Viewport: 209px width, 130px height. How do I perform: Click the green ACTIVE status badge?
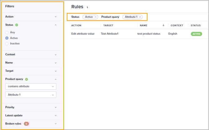coord(196,34)
